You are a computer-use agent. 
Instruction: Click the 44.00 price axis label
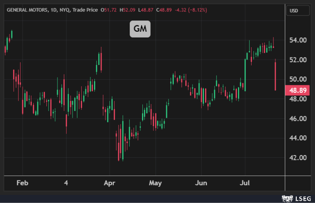298,138
